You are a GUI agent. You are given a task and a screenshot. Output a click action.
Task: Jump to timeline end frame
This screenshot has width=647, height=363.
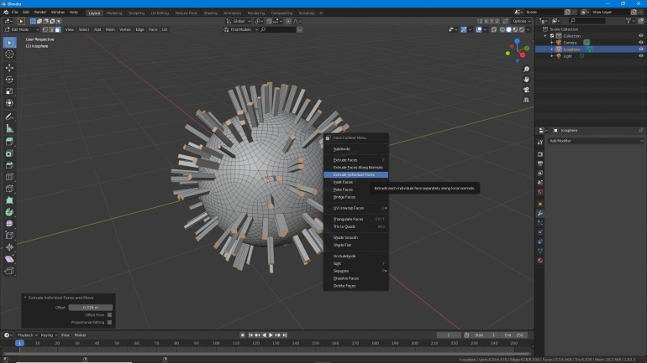[x=285, y=335]
